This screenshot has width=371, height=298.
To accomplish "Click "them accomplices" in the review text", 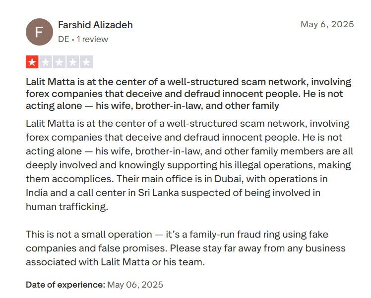I will click(x=68, y=179).
